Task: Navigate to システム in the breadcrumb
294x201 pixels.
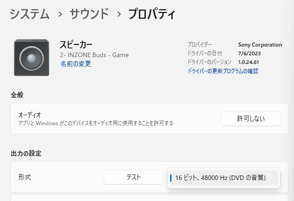Action: click(30, 14)
